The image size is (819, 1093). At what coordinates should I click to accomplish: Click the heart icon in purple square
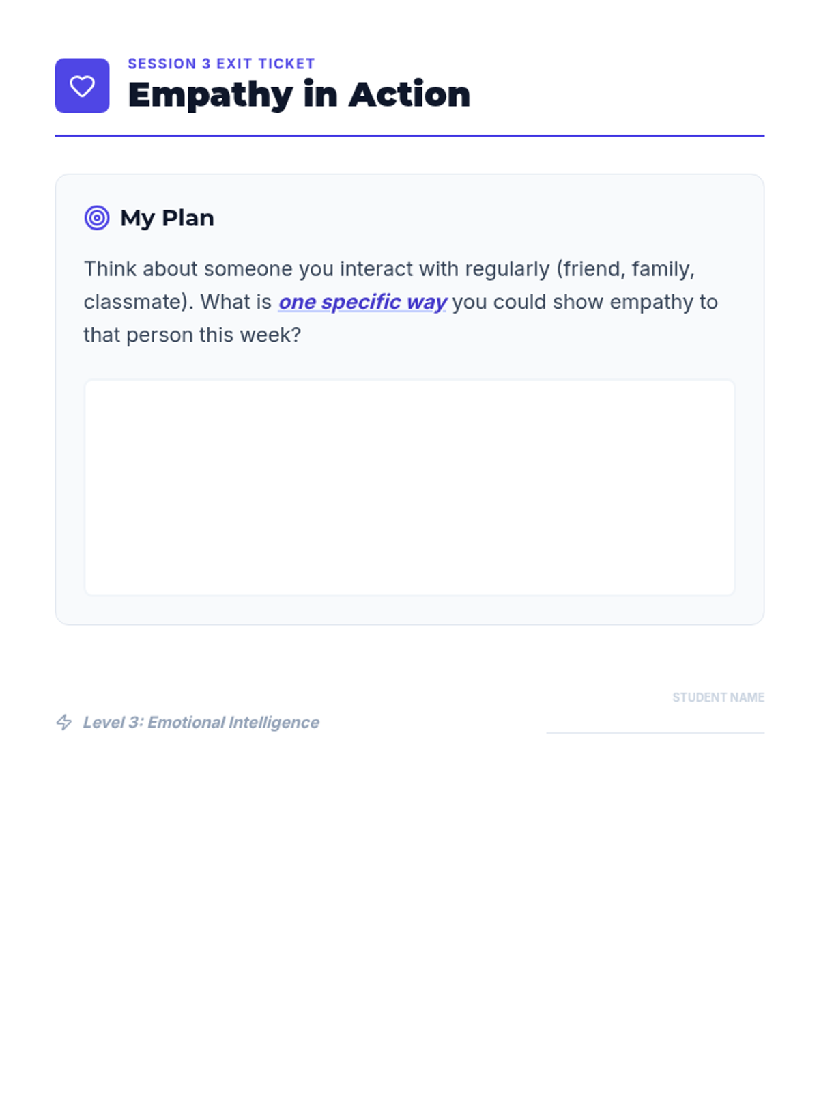click(82, 86)
